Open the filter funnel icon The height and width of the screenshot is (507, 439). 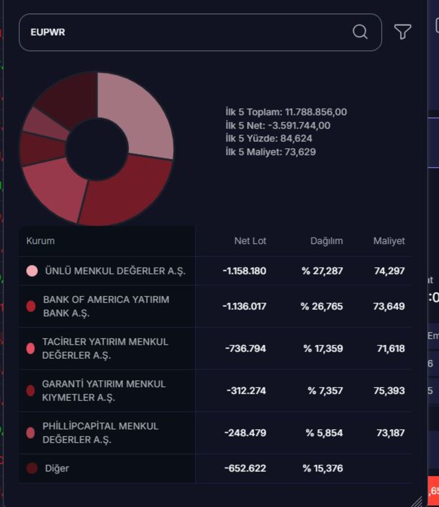(402, 32)
